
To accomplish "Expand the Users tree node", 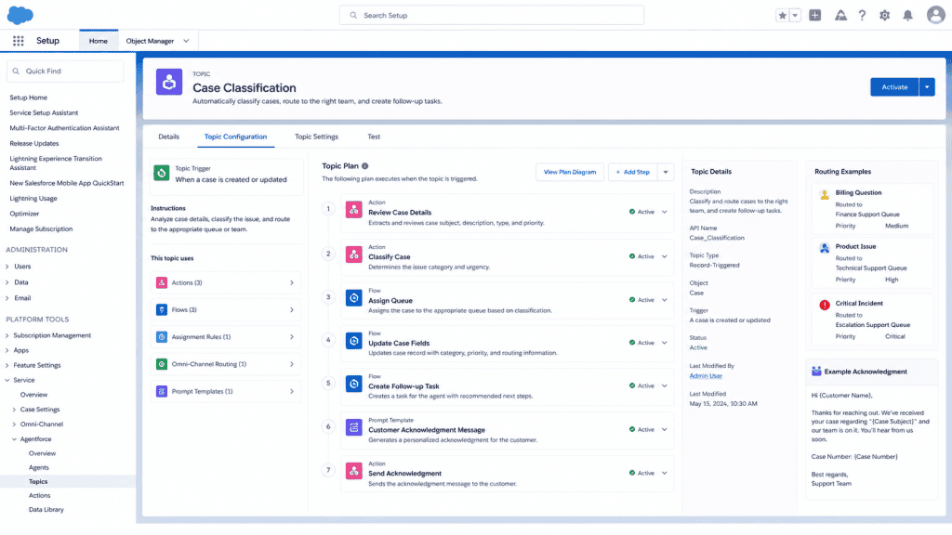I will pos(7,267).
